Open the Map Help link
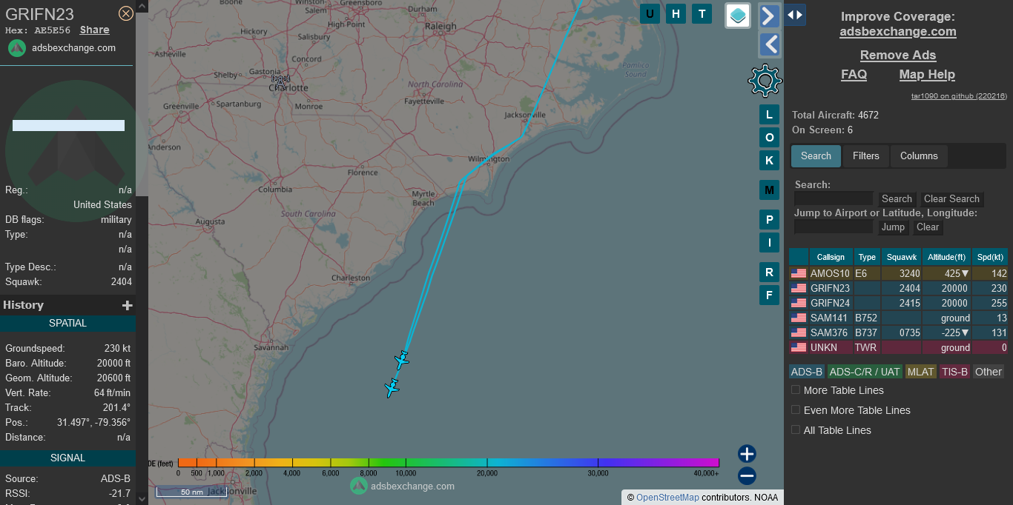This screenshot has height=505, width=1013. click(x=927, y=75)
